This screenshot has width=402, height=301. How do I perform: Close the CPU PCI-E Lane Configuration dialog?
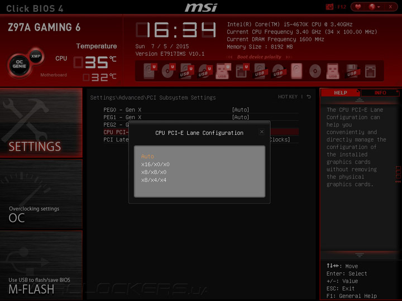[x=261, y=132]
